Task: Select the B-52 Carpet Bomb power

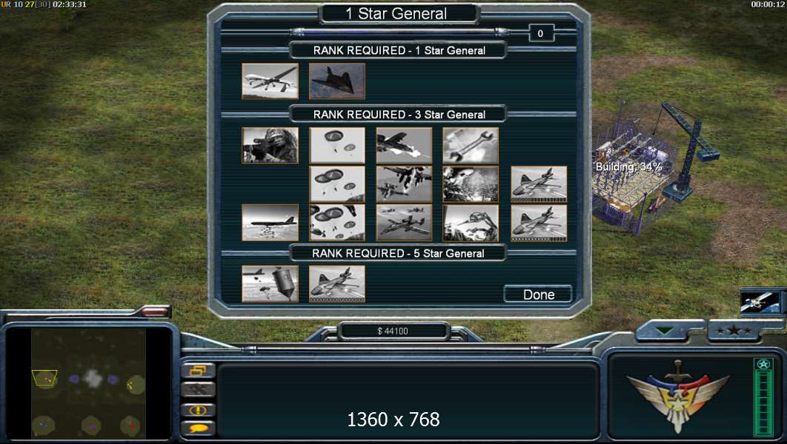Action: click(x=270, y=223)
